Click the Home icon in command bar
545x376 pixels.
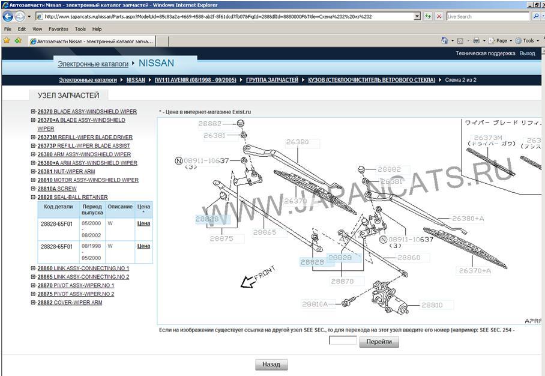click(444, 41)
